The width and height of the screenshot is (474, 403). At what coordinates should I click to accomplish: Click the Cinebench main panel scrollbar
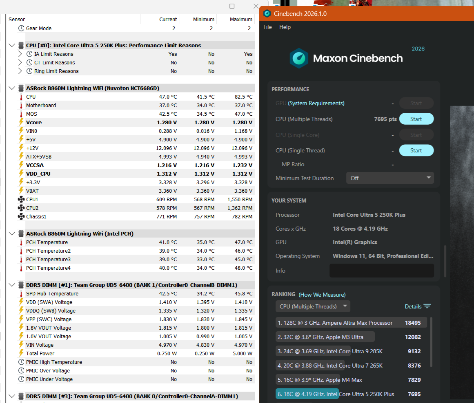pos(445,261)
